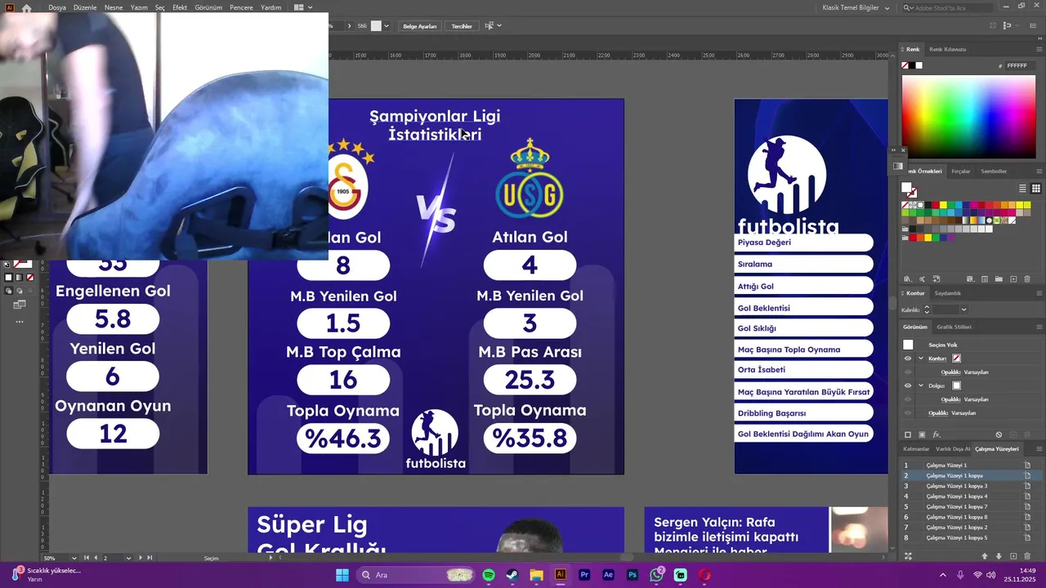Add new fill in Appearance panel
This screenshot has width=1046, height=588.
[922, 434]
